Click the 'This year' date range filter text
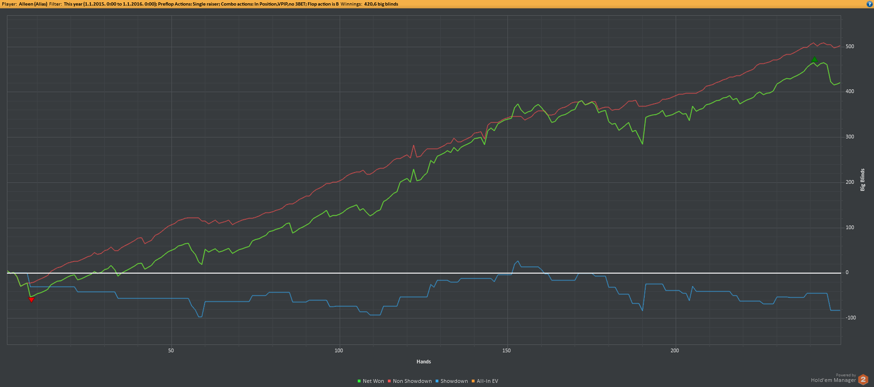This screenshot has width=874, height=387. [x=110, y=4]
